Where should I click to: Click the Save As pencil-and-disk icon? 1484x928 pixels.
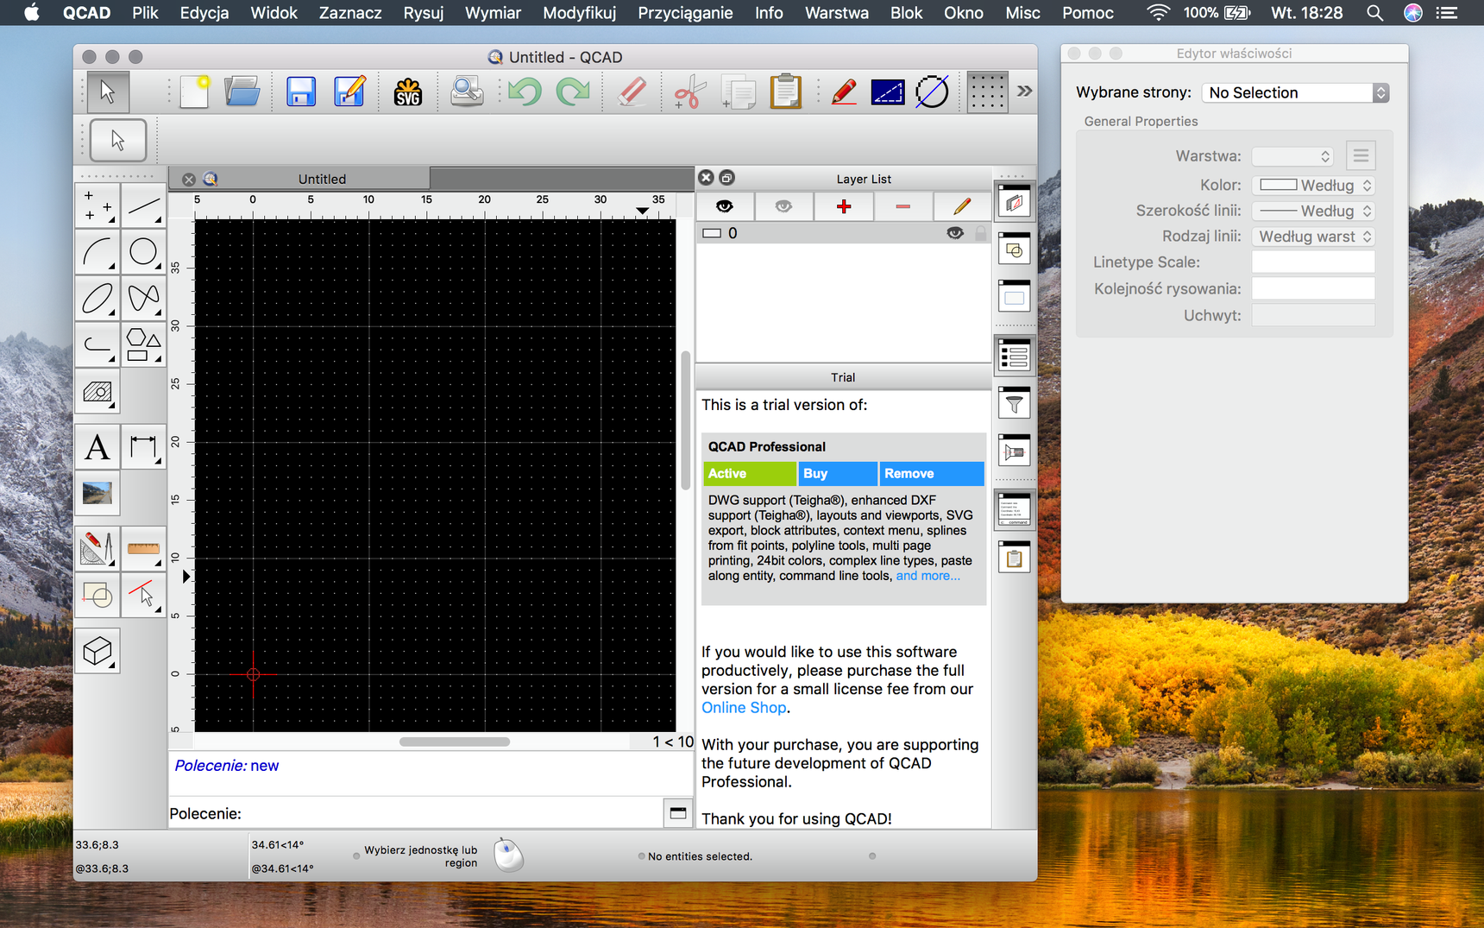349,92
